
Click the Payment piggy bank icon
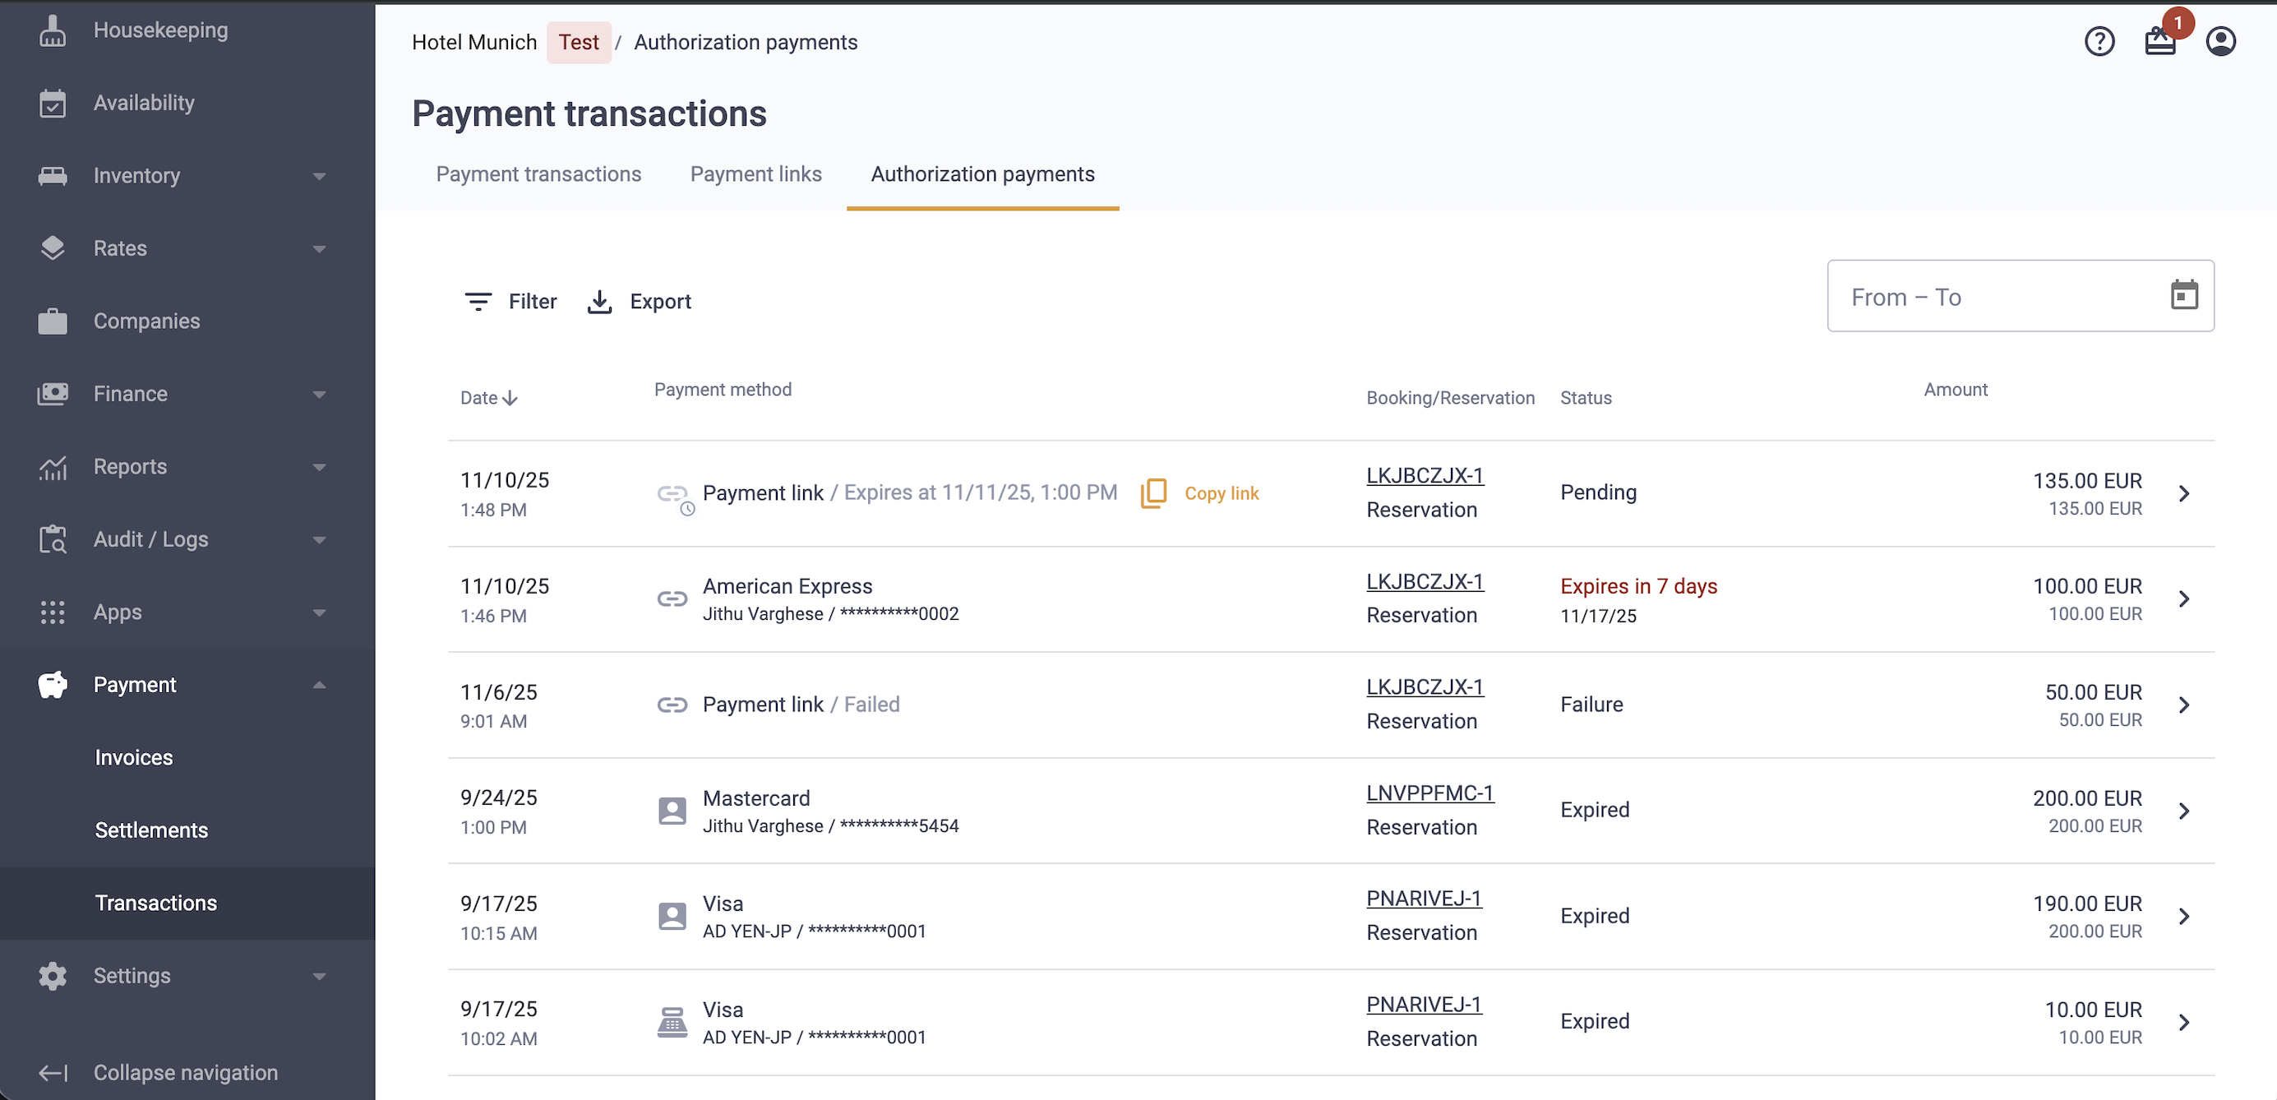point(52,684)
